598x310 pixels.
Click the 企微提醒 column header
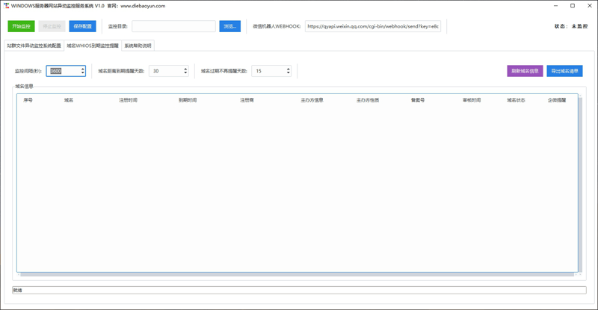point(557,100)
